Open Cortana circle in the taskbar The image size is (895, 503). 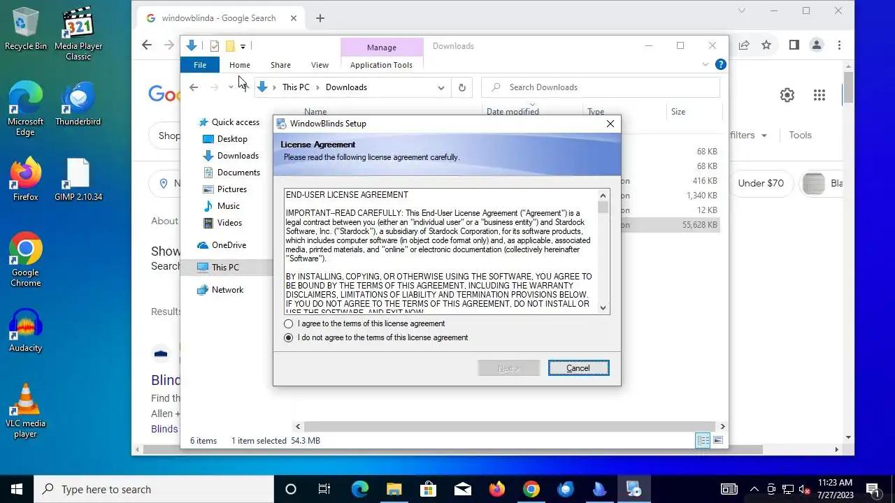[x=291, y=489]
